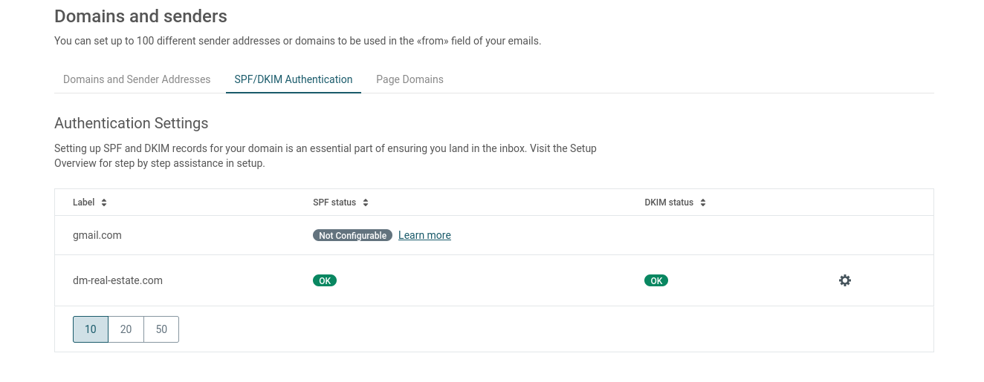Viewport: 984px width, 382px height.
Task: Switch to Domains and Sender Addresses tab
Action: pos(137,79)
